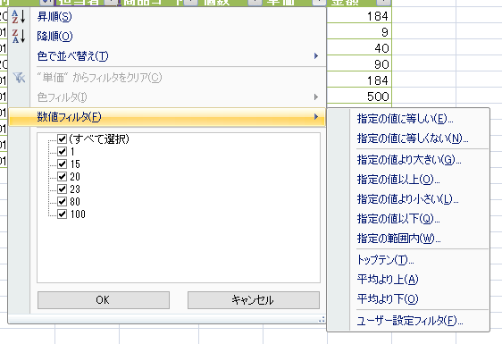The width and height of the screenshot is (502, 344).
Task: Select 昇順(S) sort option
Action: point(54,17)
